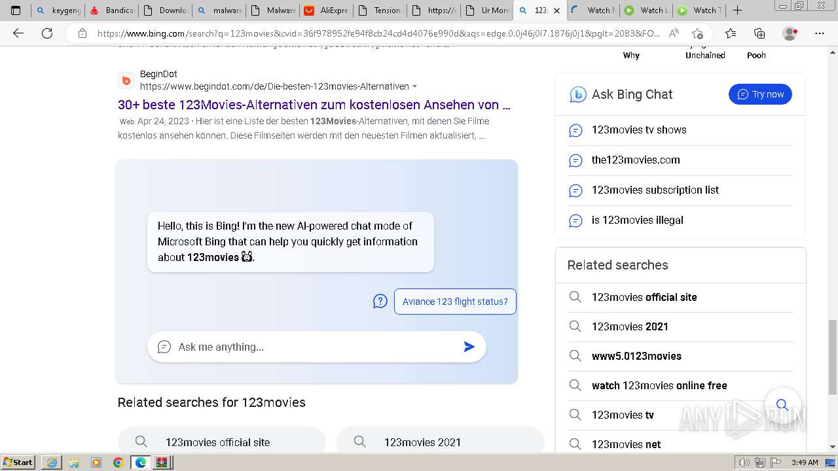This screenshot has width=838, height=471.
Task: Open the begindot.com URL link
Action: (x=274, y=86)
